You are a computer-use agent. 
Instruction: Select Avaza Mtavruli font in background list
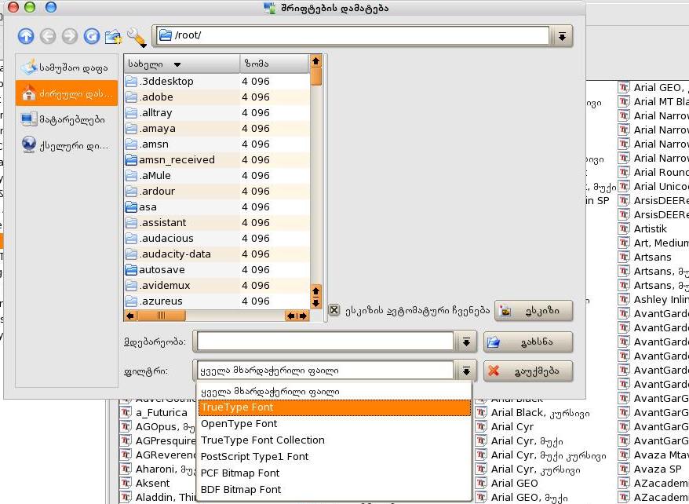(x=654, y=455)
